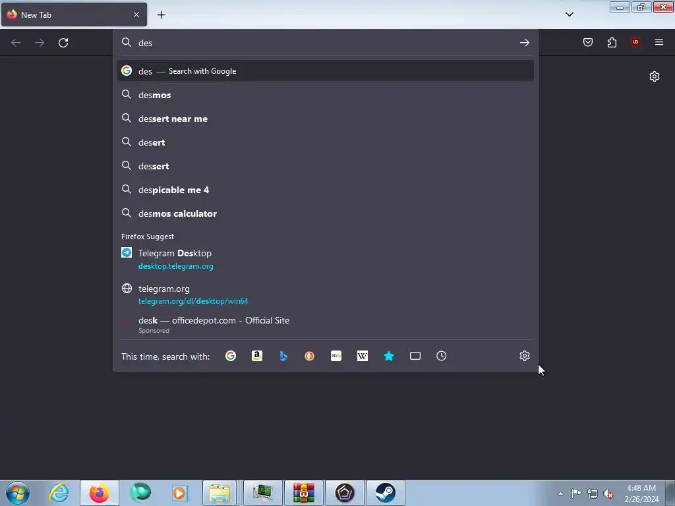Click the address bar containing 'des'
Viewport: 675px width, 506px height.
click(x=325, y=43)
